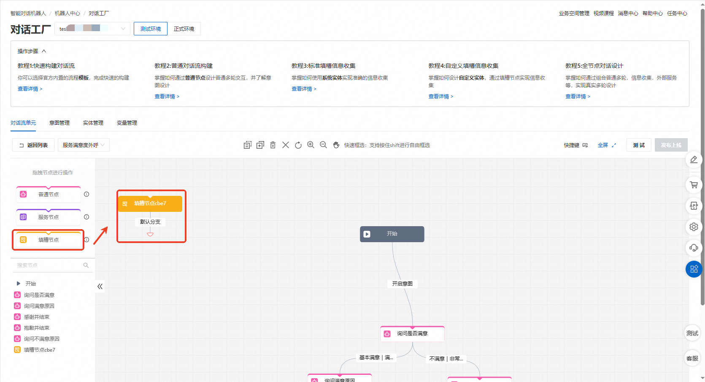The width and height of the screenshot is (705, 382).
Task: Click the purple 服务节点 palette icon
Action: pos(23,217)
